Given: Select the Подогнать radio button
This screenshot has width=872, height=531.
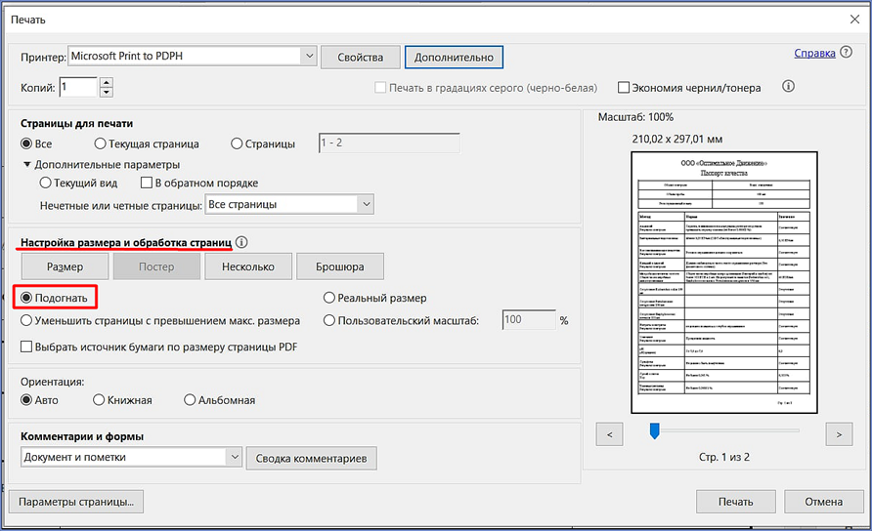Looking at the screenshot, I should click(26, 298).
